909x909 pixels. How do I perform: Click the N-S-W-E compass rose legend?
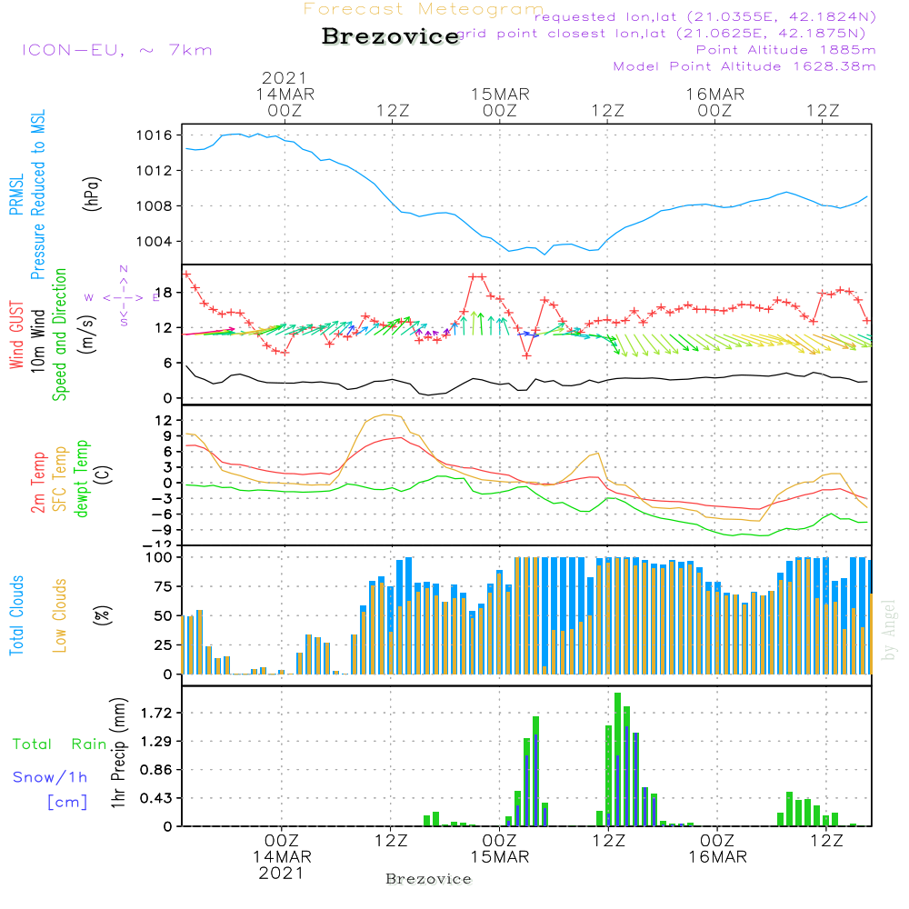[x=124, y=296]
